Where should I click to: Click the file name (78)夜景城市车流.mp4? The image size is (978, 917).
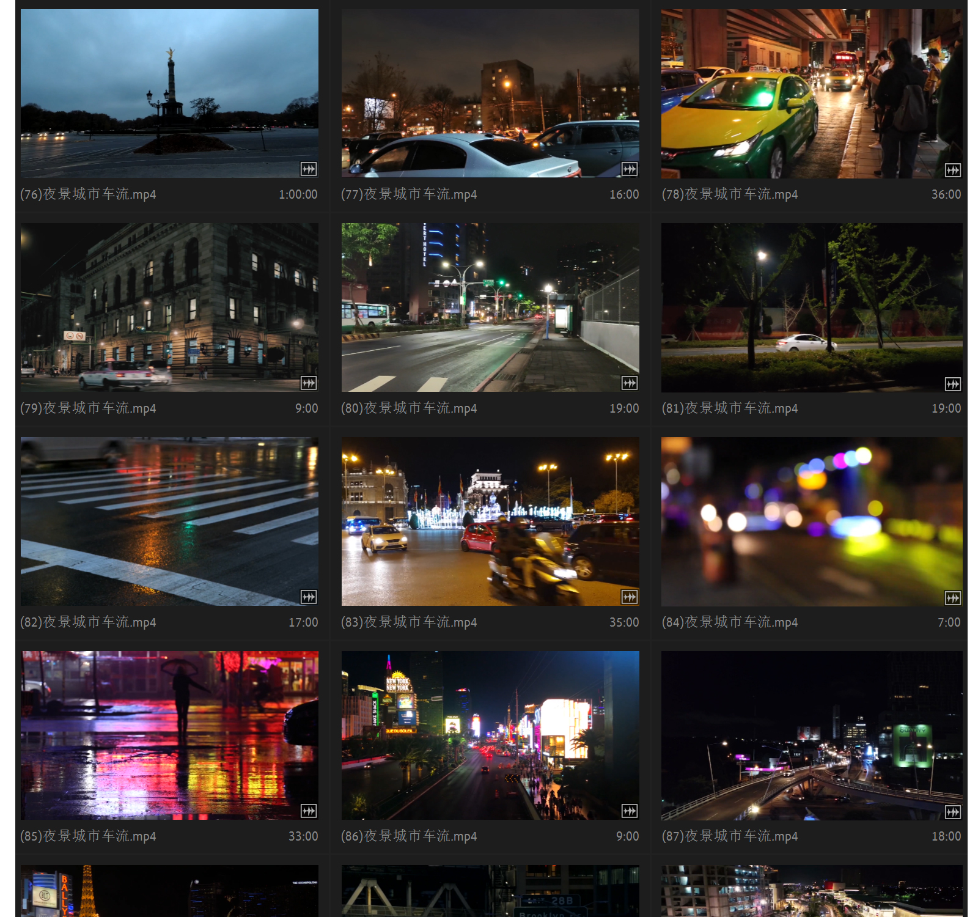[730, 194]
